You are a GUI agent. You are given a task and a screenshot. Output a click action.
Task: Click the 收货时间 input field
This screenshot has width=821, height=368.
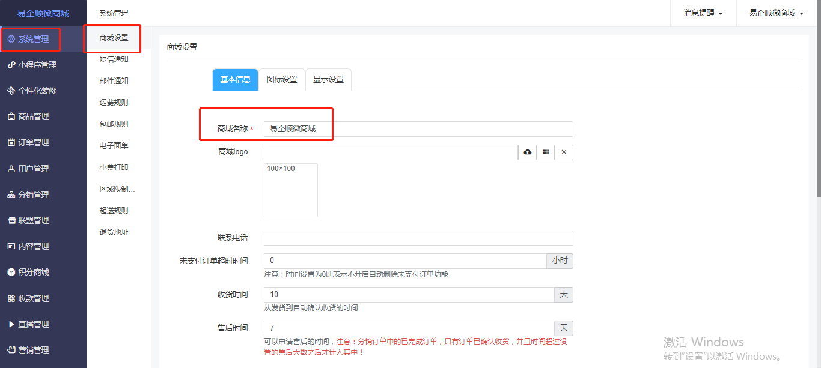coord(409,295)
